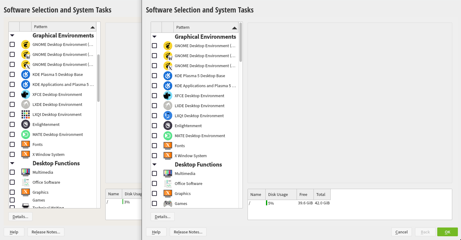The image size is (461, 240).
Task: Click the MATE Desktop icon in the right dialog
Action: (168, 136)
